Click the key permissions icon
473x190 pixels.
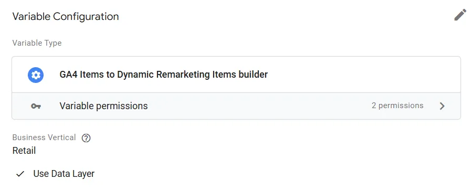click(36, 106)
